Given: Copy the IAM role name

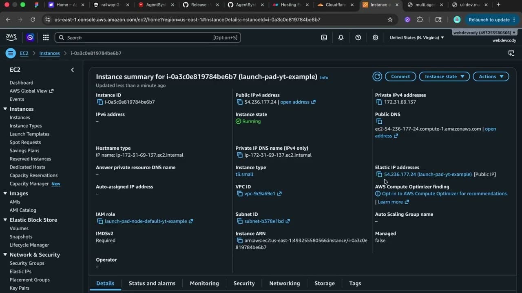Looking at the screenshot, I should tap(100, 221).
